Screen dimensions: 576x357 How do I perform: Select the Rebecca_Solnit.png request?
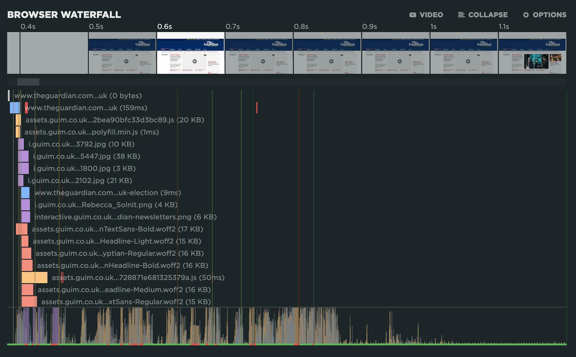coord(106,205)
